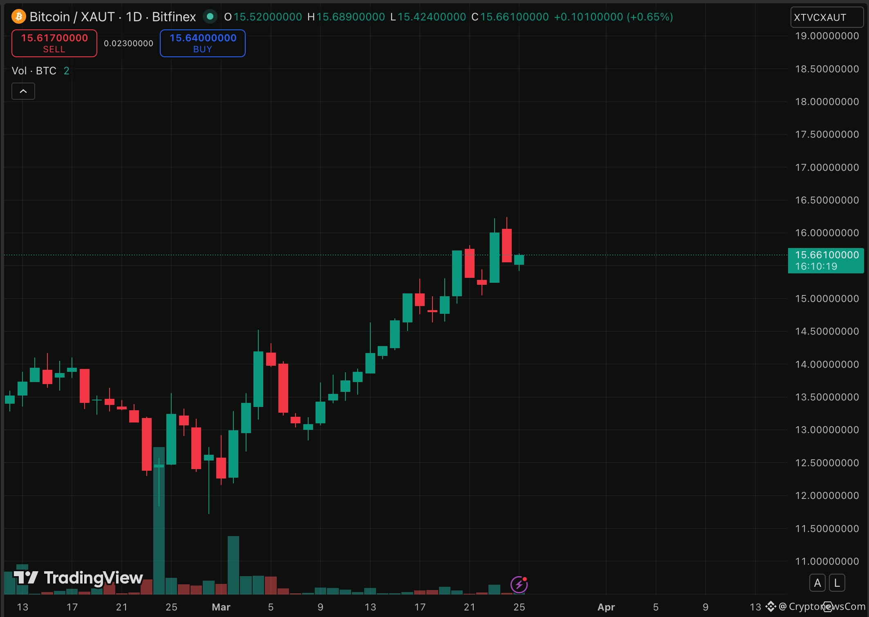Click the TradingView logo
The height and width of the screenshot is (617, 869).
pos(78,578)
